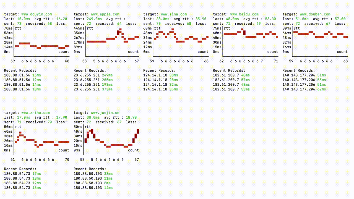354x199 pixels.
Task: Select the 267ms axis label
Action: [79, 38]
